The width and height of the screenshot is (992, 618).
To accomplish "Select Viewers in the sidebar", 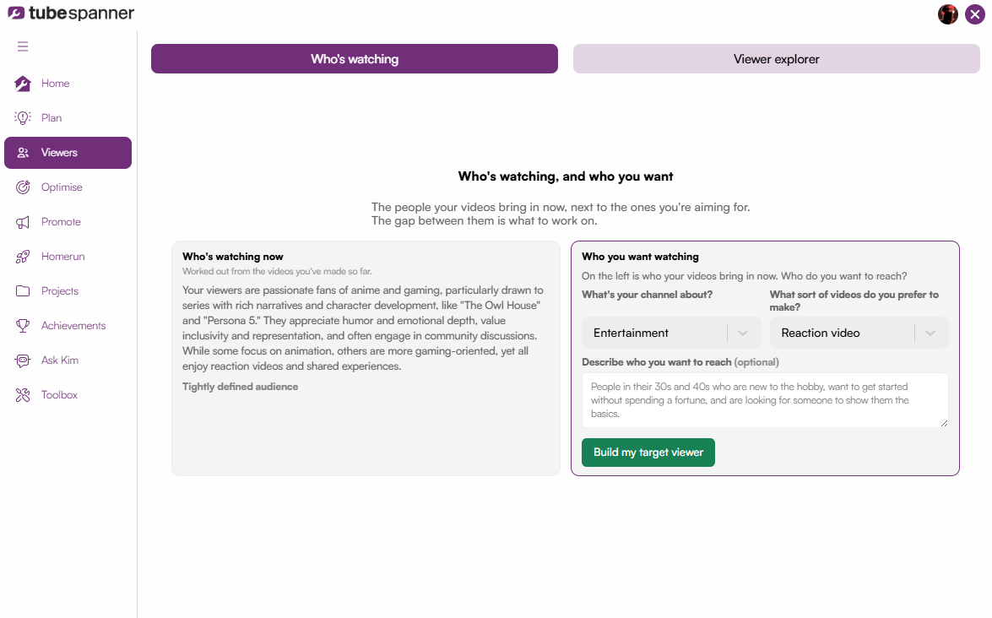I will [68, 153].
